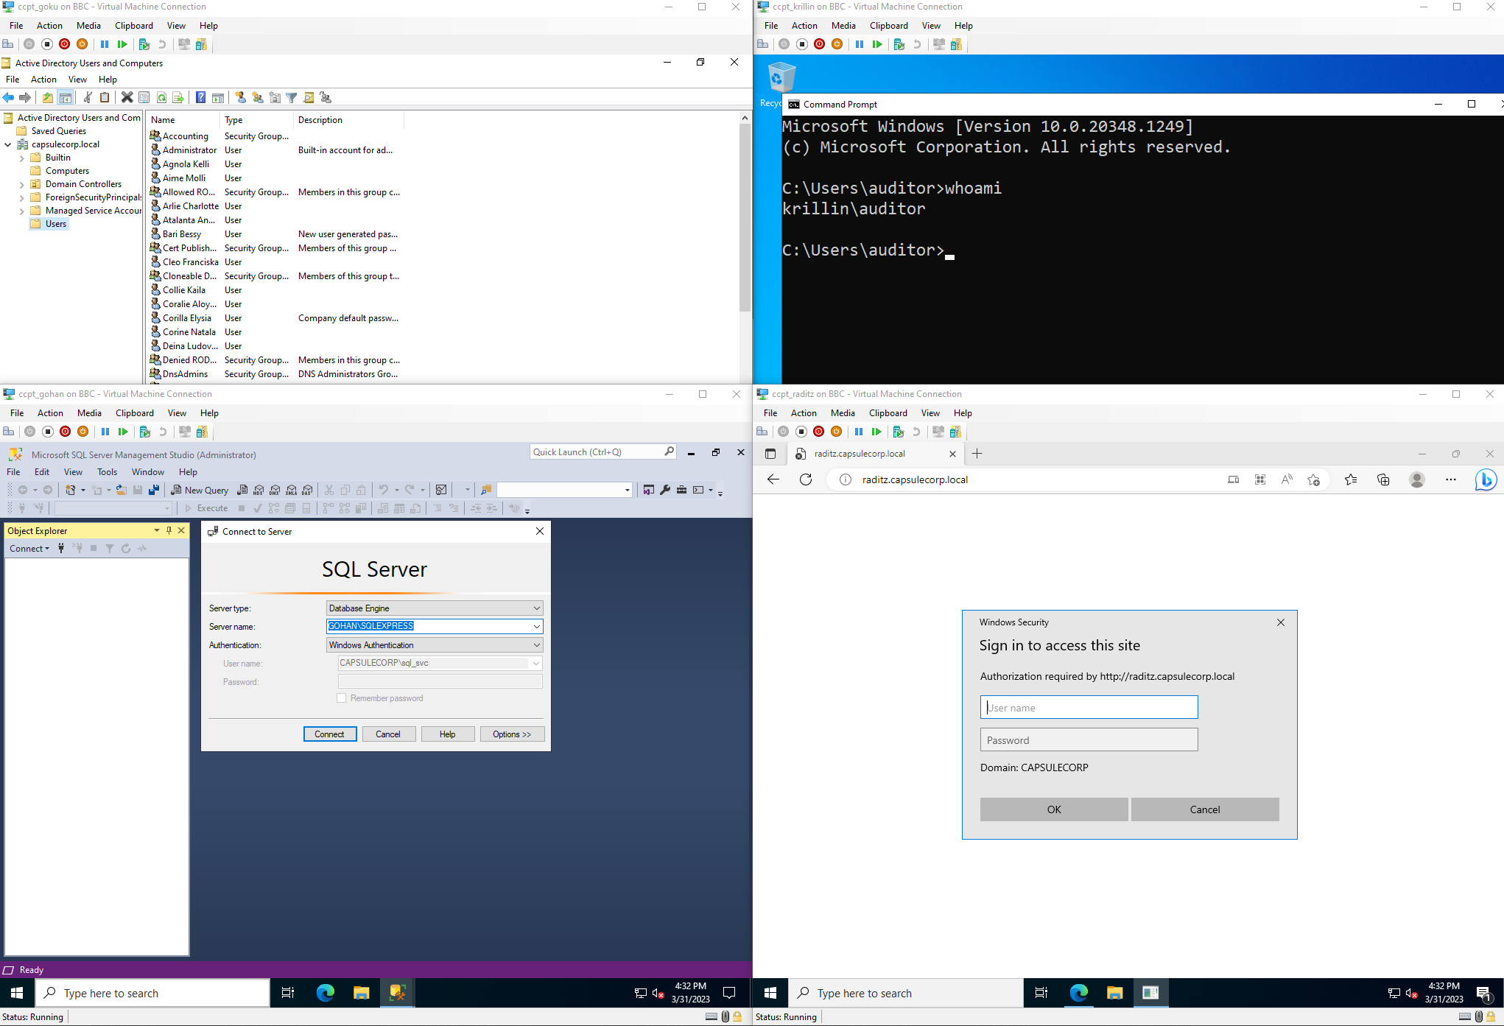The height and width of the screenshot is (1026, 1504).
Task: Pin the Object Explorer panel
Action: click(169, 530)
